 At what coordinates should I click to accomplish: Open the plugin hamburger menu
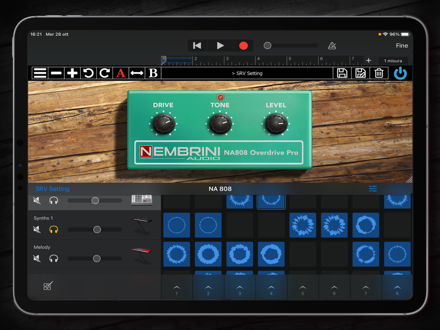coord(40,73)
